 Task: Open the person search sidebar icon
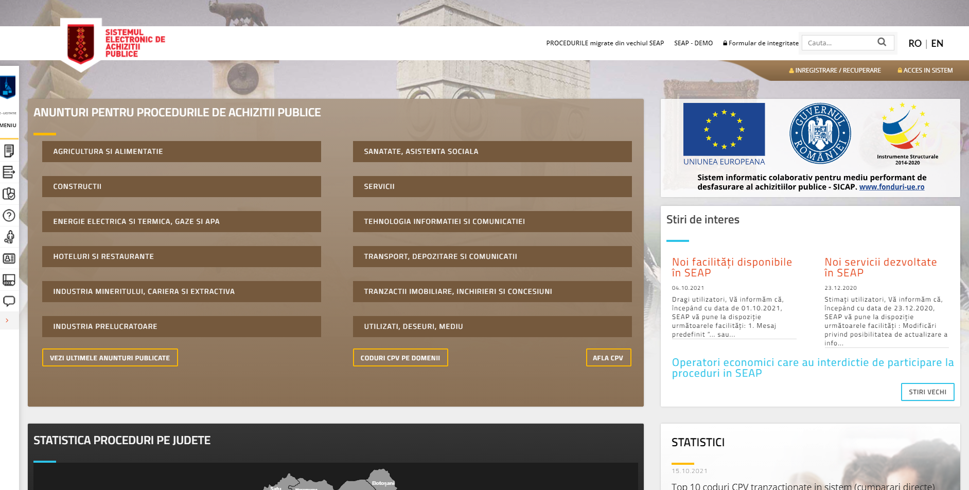click(x=9, y=237)
